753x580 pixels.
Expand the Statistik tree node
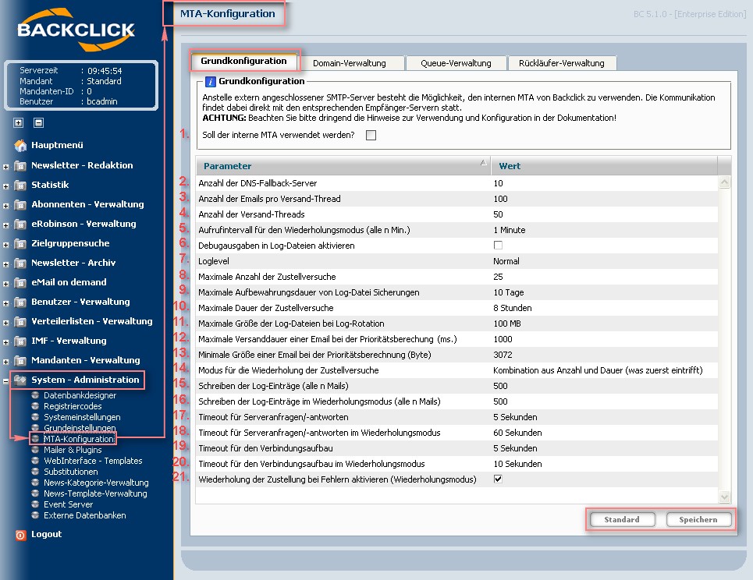(x=5, y=186)
